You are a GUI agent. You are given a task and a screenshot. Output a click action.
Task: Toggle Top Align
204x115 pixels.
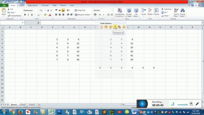[56, 10]
